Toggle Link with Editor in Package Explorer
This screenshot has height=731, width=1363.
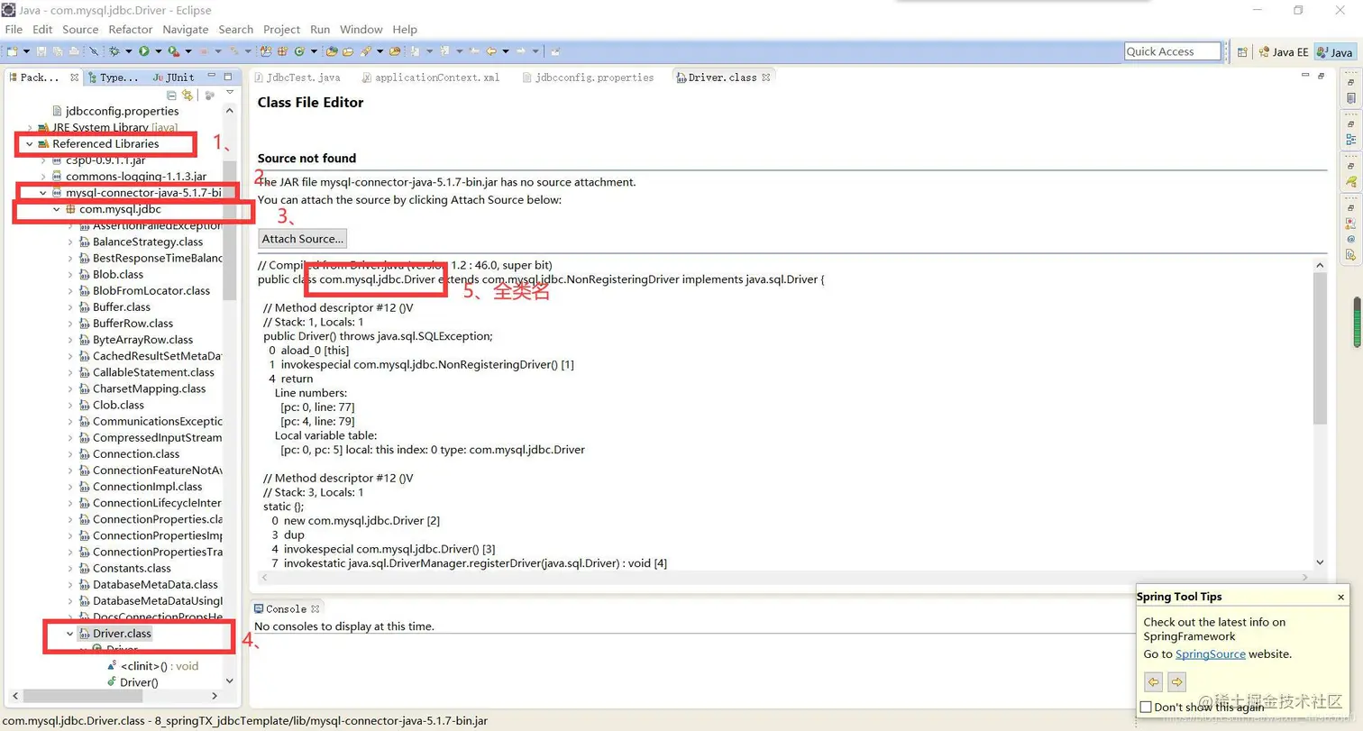coord(188,95)
